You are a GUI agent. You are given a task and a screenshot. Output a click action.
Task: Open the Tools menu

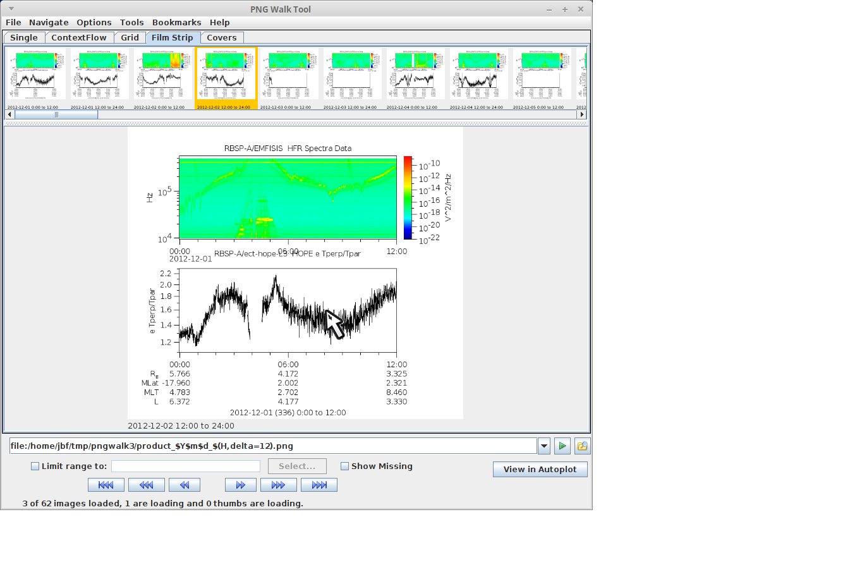131,23
